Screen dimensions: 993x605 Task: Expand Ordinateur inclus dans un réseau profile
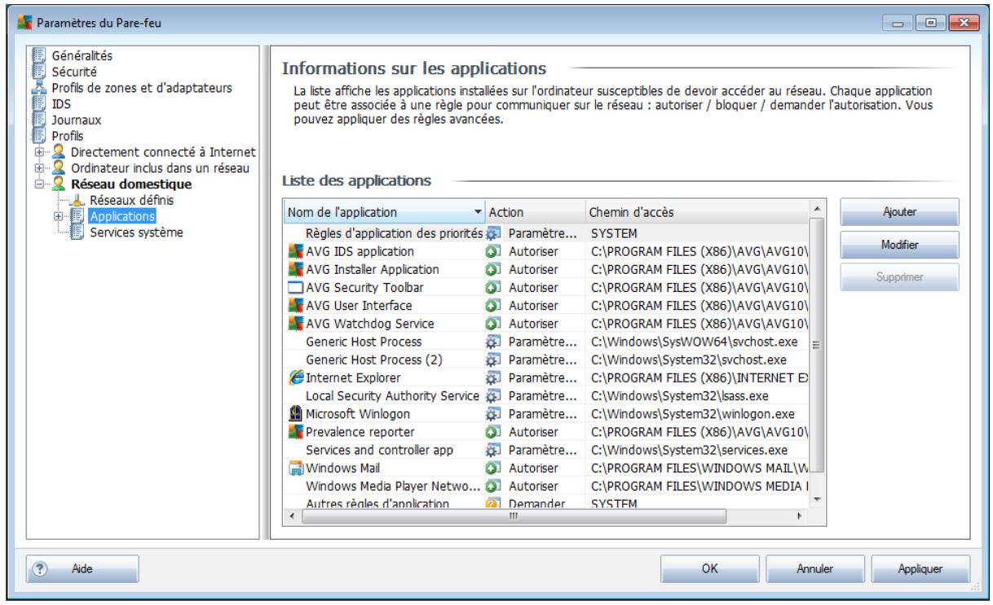(x=40, y=168)
